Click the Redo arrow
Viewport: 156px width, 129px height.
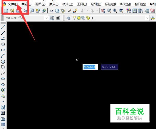pos(92,10)
